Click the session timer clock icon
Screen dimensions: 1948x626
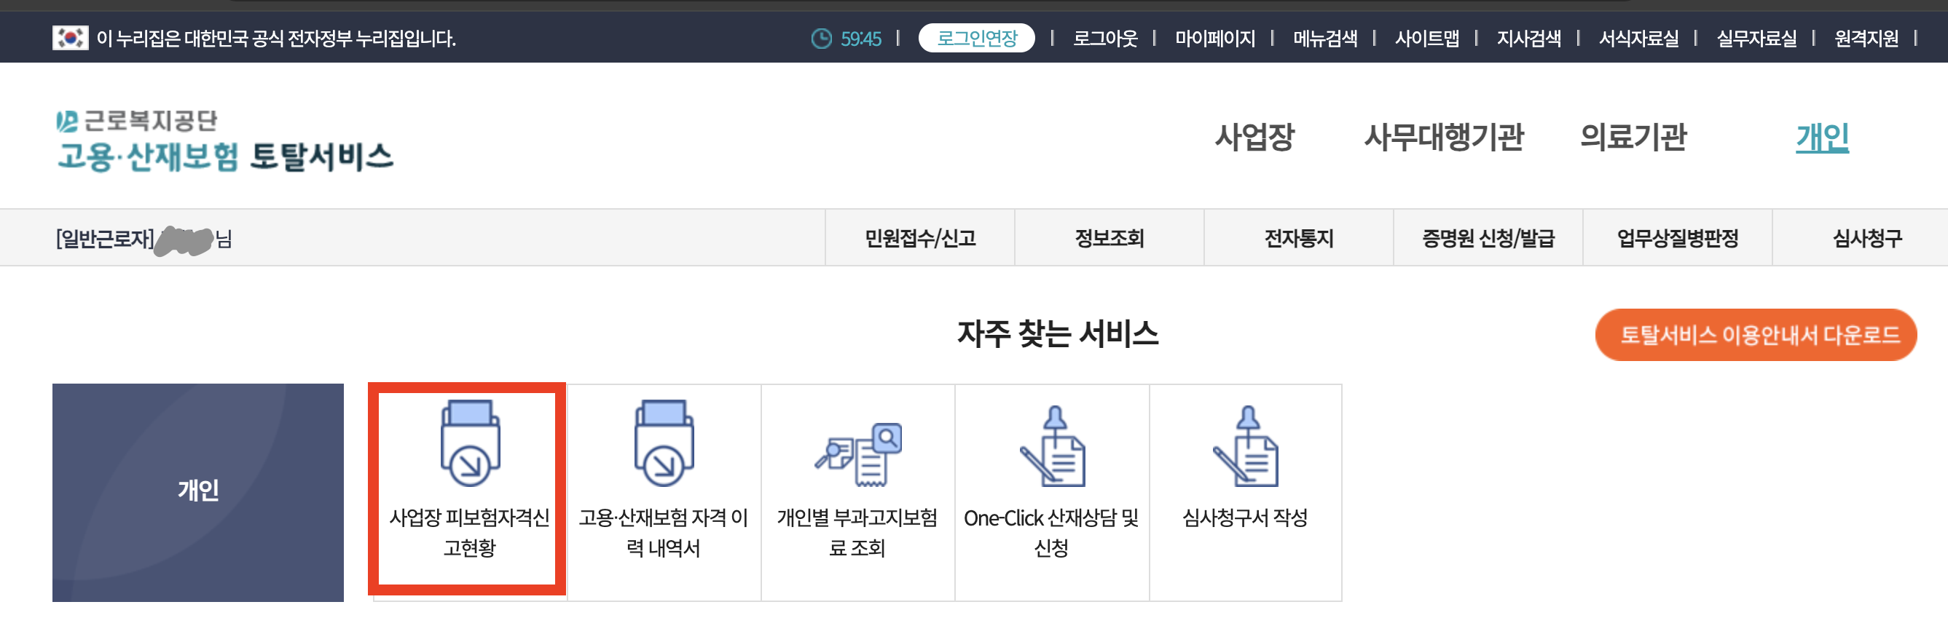[x=821, y=39]
